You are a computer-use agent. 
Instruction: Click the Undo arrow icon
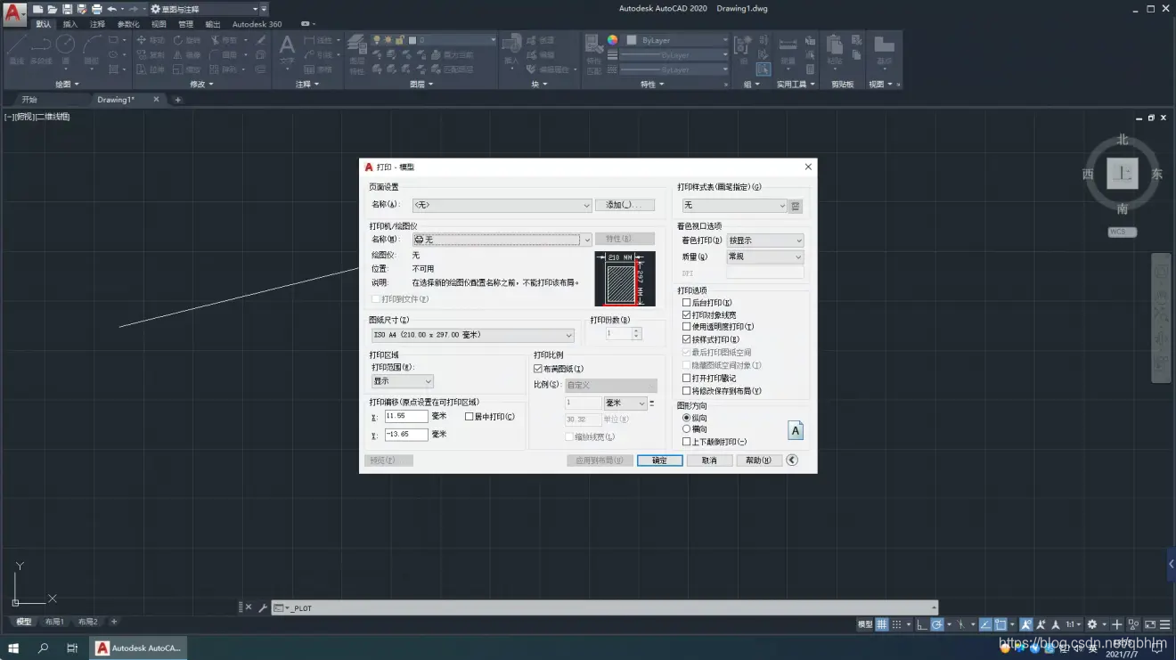[x=111, y=9]
